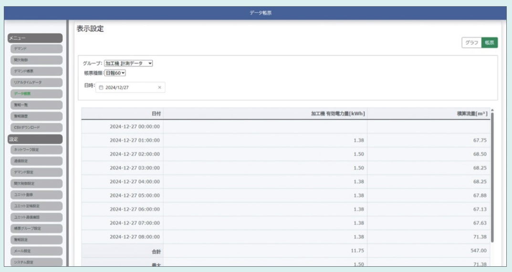Click the 表示設定 heading
The width and height of the screenshot is (512, 272).
click(90, 29)
